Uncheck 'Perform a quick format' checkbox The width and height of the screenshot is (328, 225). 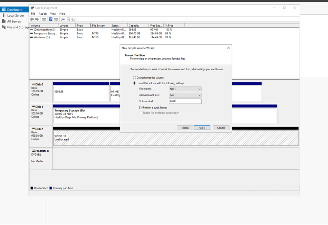tap(141, 108)
